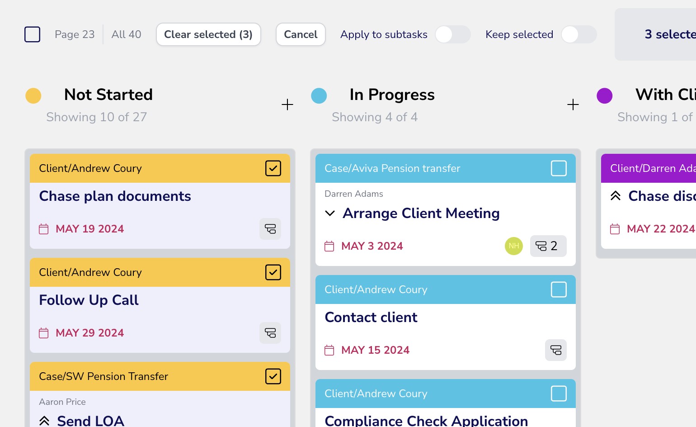Add task to Not Started column
696x427 pixels.
click(287, 105)
